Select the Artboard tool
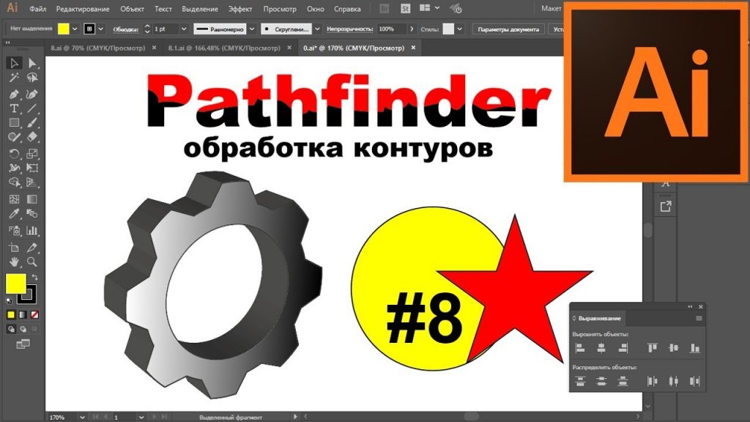Screen dimensions: 750x422 (14, 248)
